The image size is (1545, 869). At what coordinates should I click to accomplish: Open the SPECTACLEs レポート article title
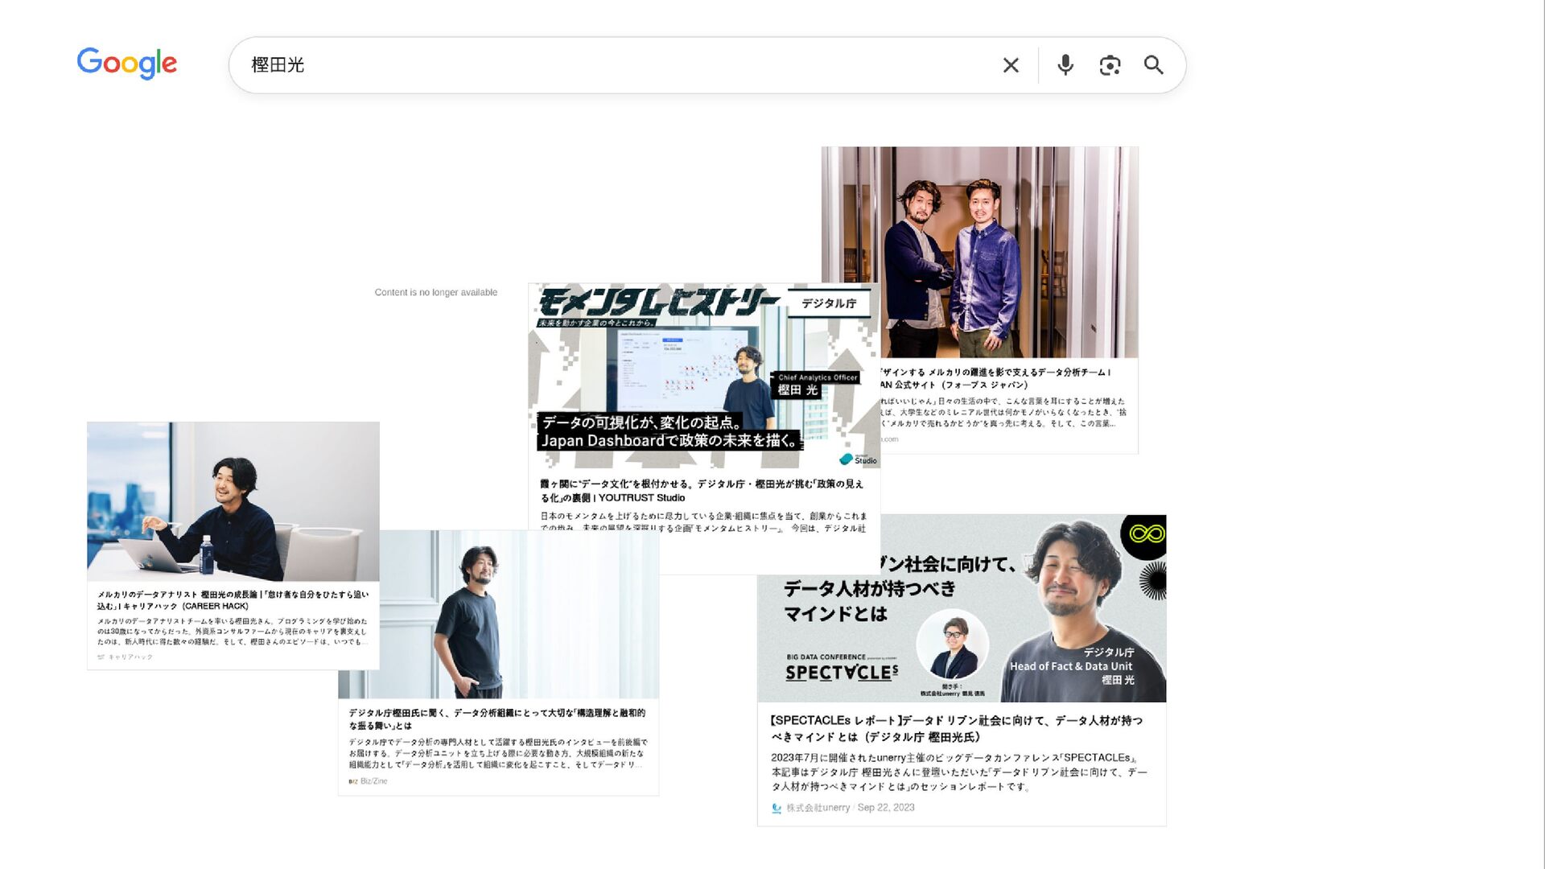(956, 728)
